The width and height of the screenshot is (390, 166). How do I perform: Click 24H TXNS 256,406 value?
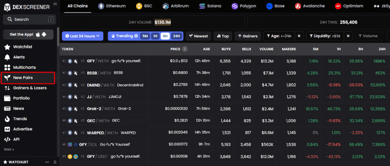tap(348, 22)
